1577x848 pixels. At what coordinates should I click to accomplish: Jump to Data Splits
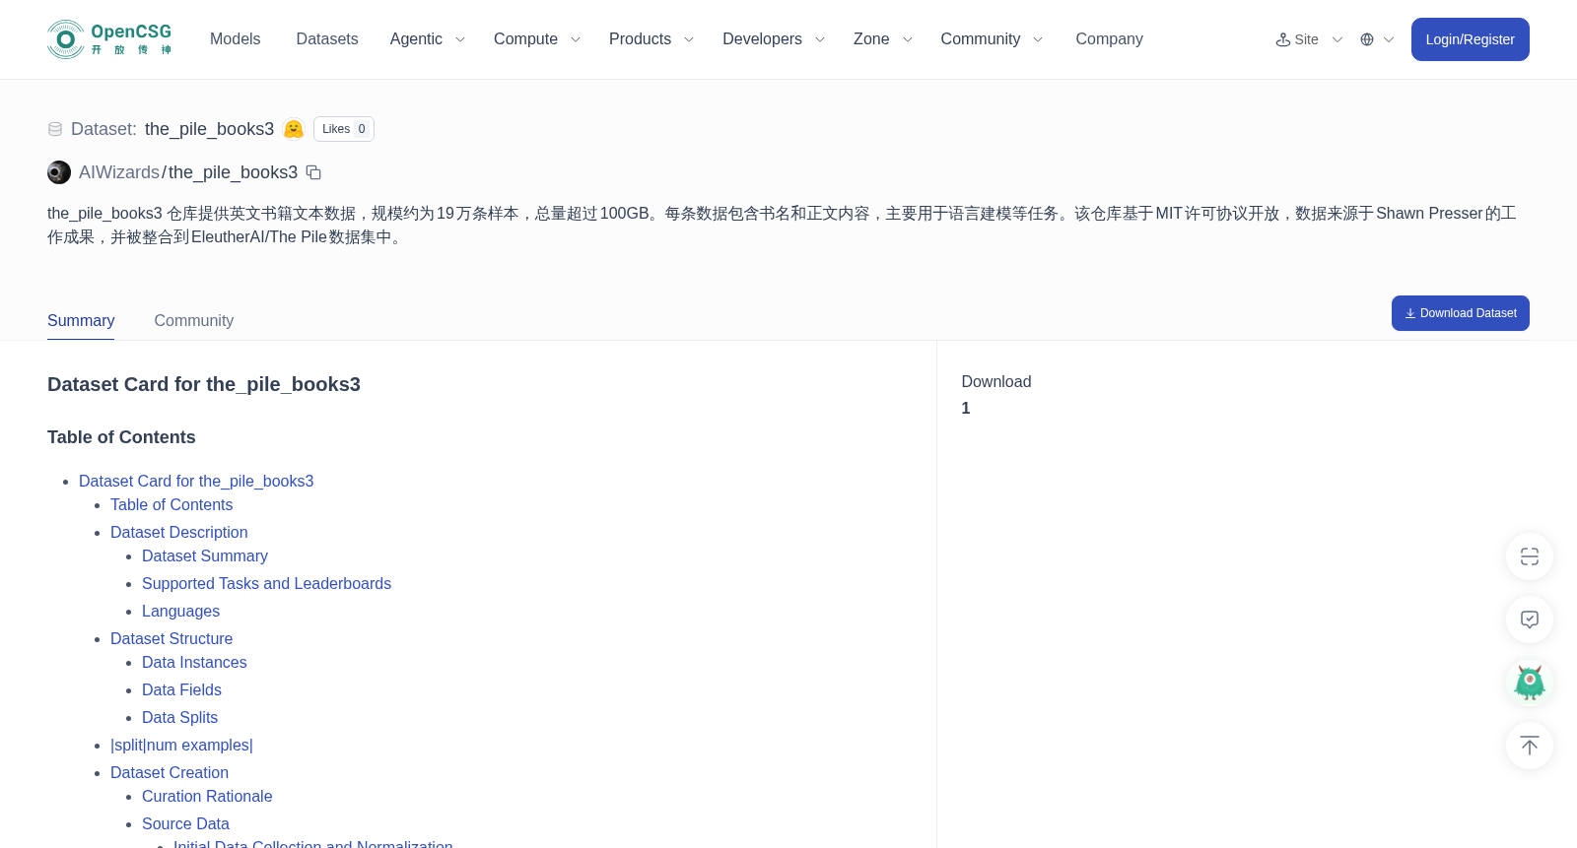[179, 717]
